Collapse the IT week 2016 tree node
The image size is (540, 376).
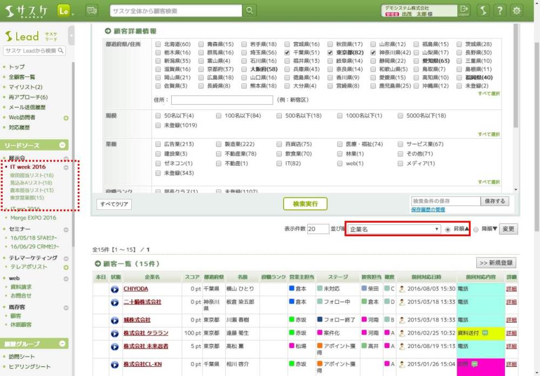(66, 167)
